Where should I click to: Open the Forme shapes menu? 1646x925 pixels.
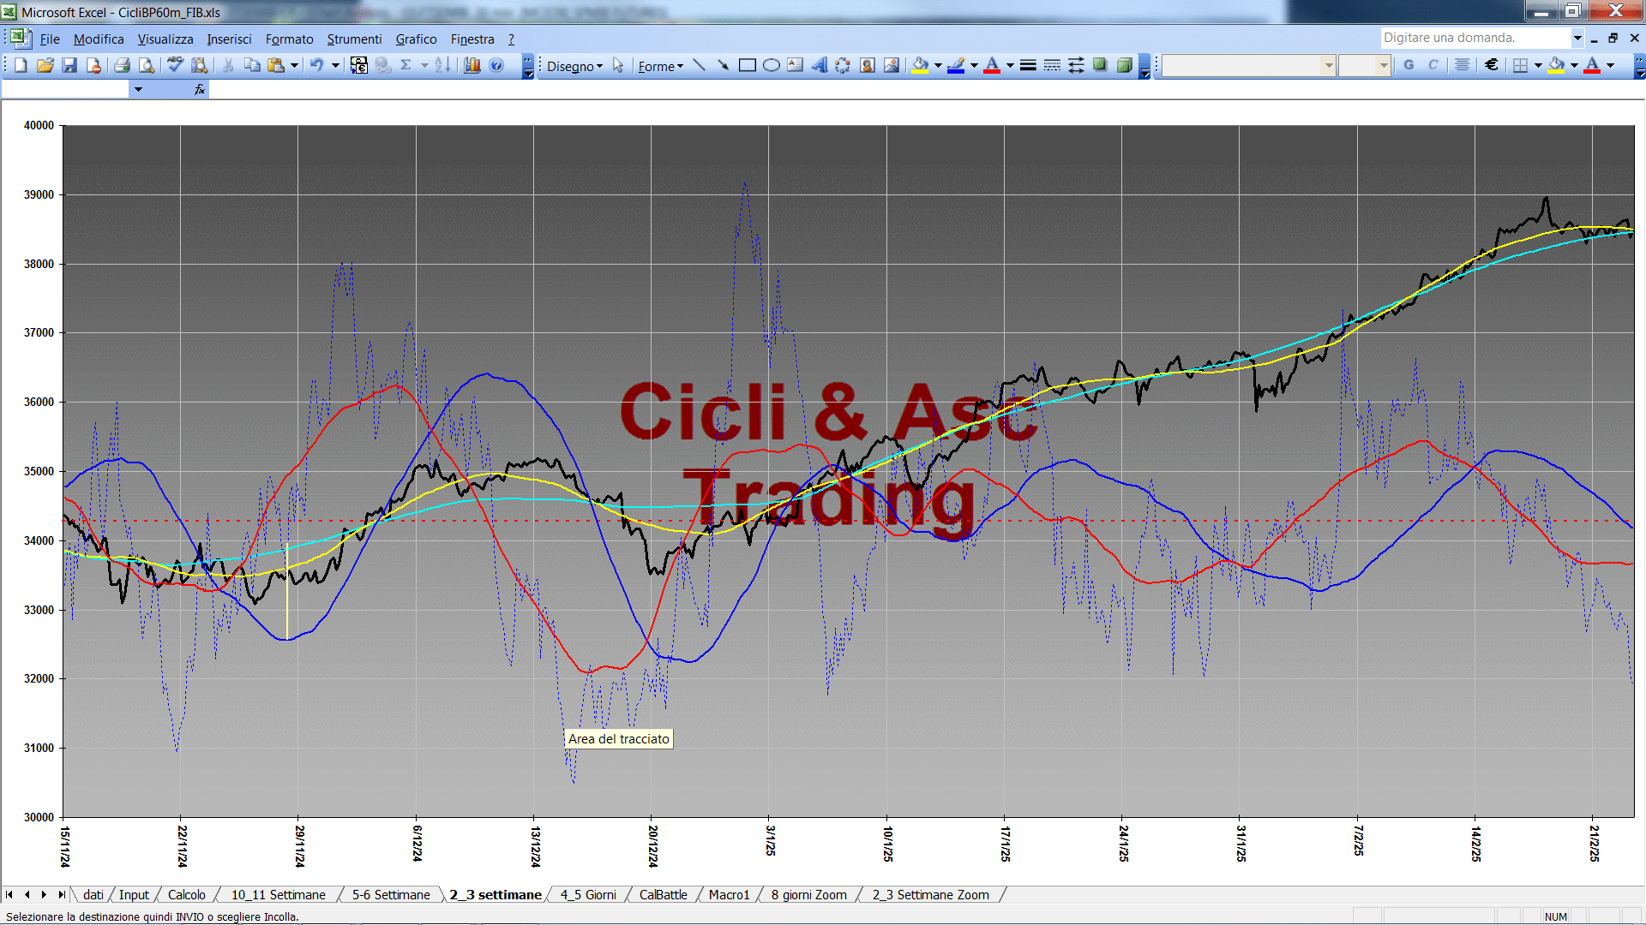click(660, 66)
